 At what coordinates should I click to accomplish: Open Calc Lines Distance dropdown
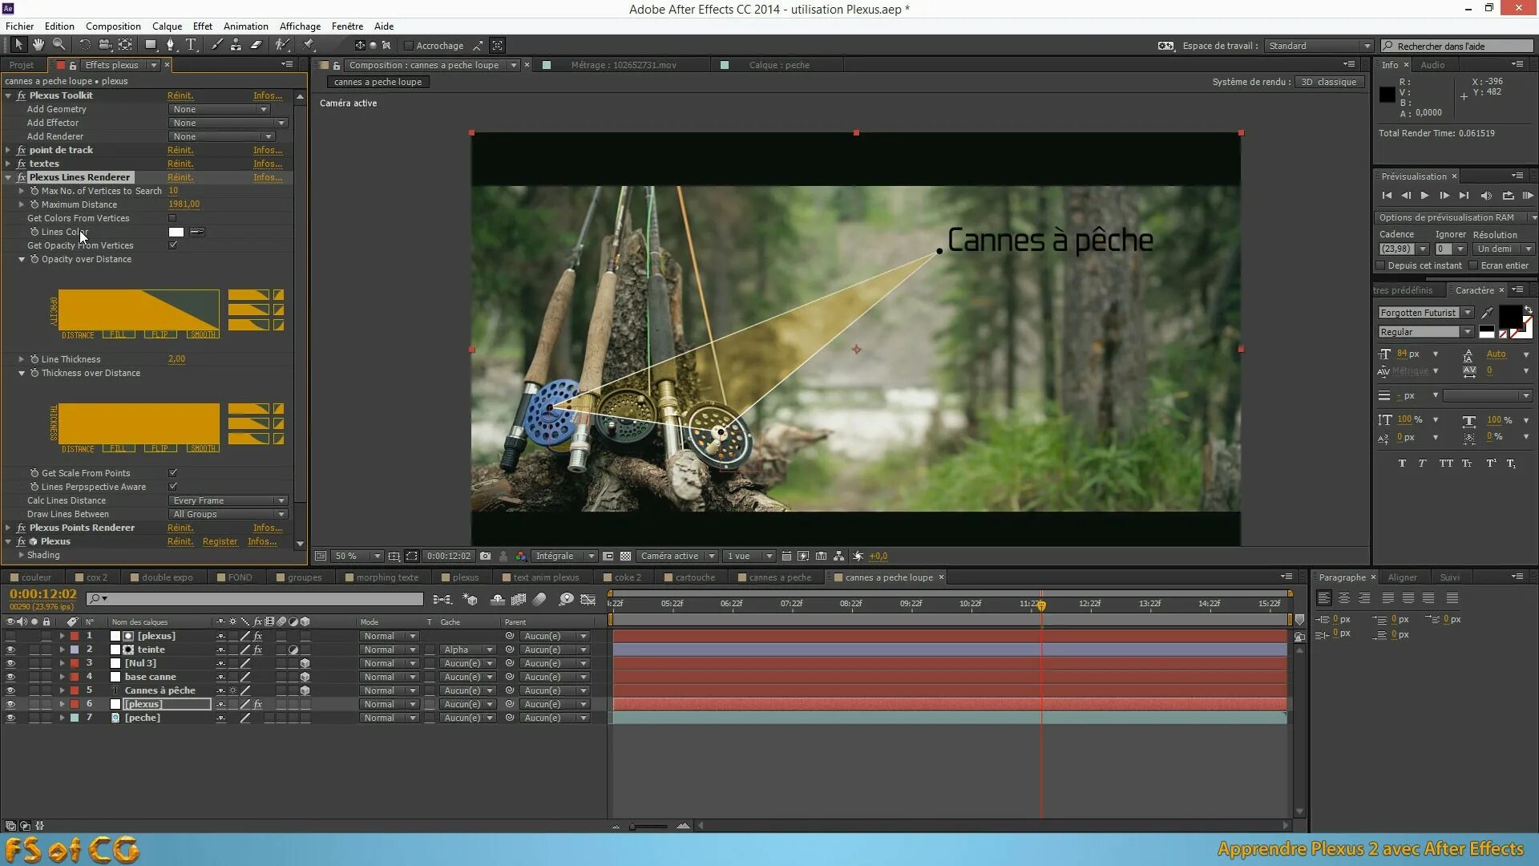tap(228, 500)
